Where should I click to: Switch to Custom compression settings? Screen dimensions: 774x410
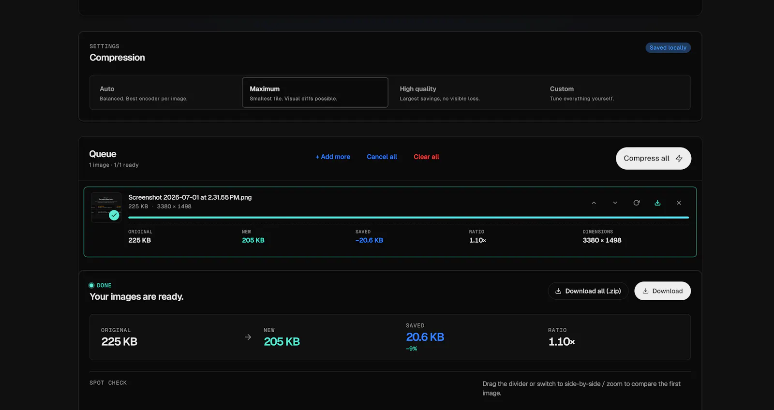(x=615, y=93)
